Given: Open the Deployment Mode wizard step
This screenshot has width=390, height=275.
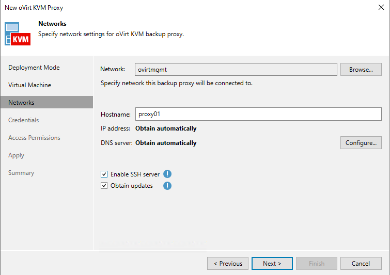Looking at the screenshot, I should click(x=34, y=68).
